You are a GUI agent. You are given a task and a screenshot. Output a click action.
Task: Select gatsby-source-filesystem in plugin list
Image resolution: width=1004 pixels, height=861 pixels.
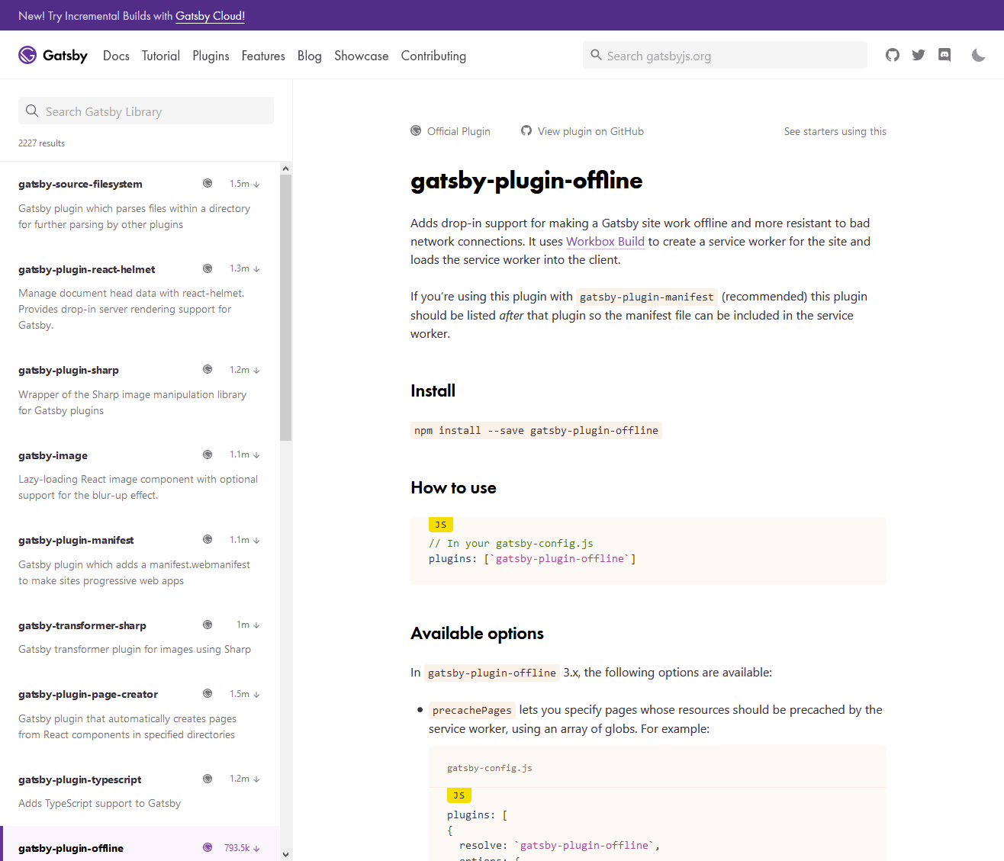pyautogui.click(x=80, y=184)
